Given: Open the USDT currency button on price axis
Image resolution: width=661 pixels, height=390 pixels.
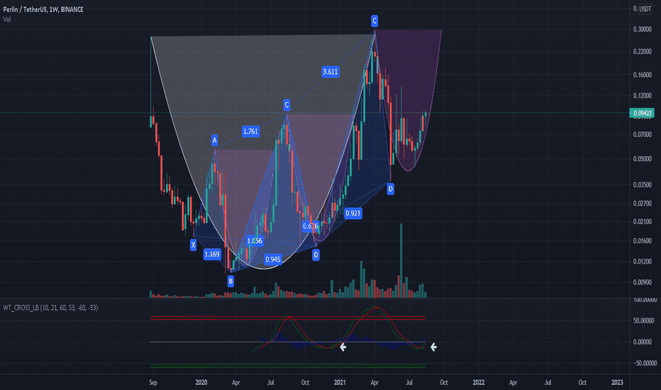Looking at the screenshot, I should pos(644,9).
